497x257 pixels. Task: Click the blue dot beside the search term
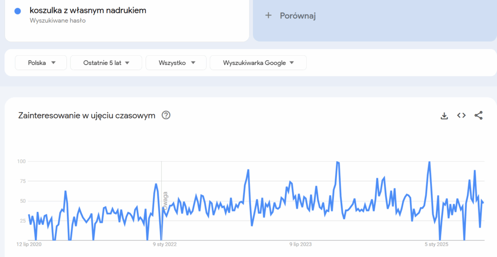point(18,11)
